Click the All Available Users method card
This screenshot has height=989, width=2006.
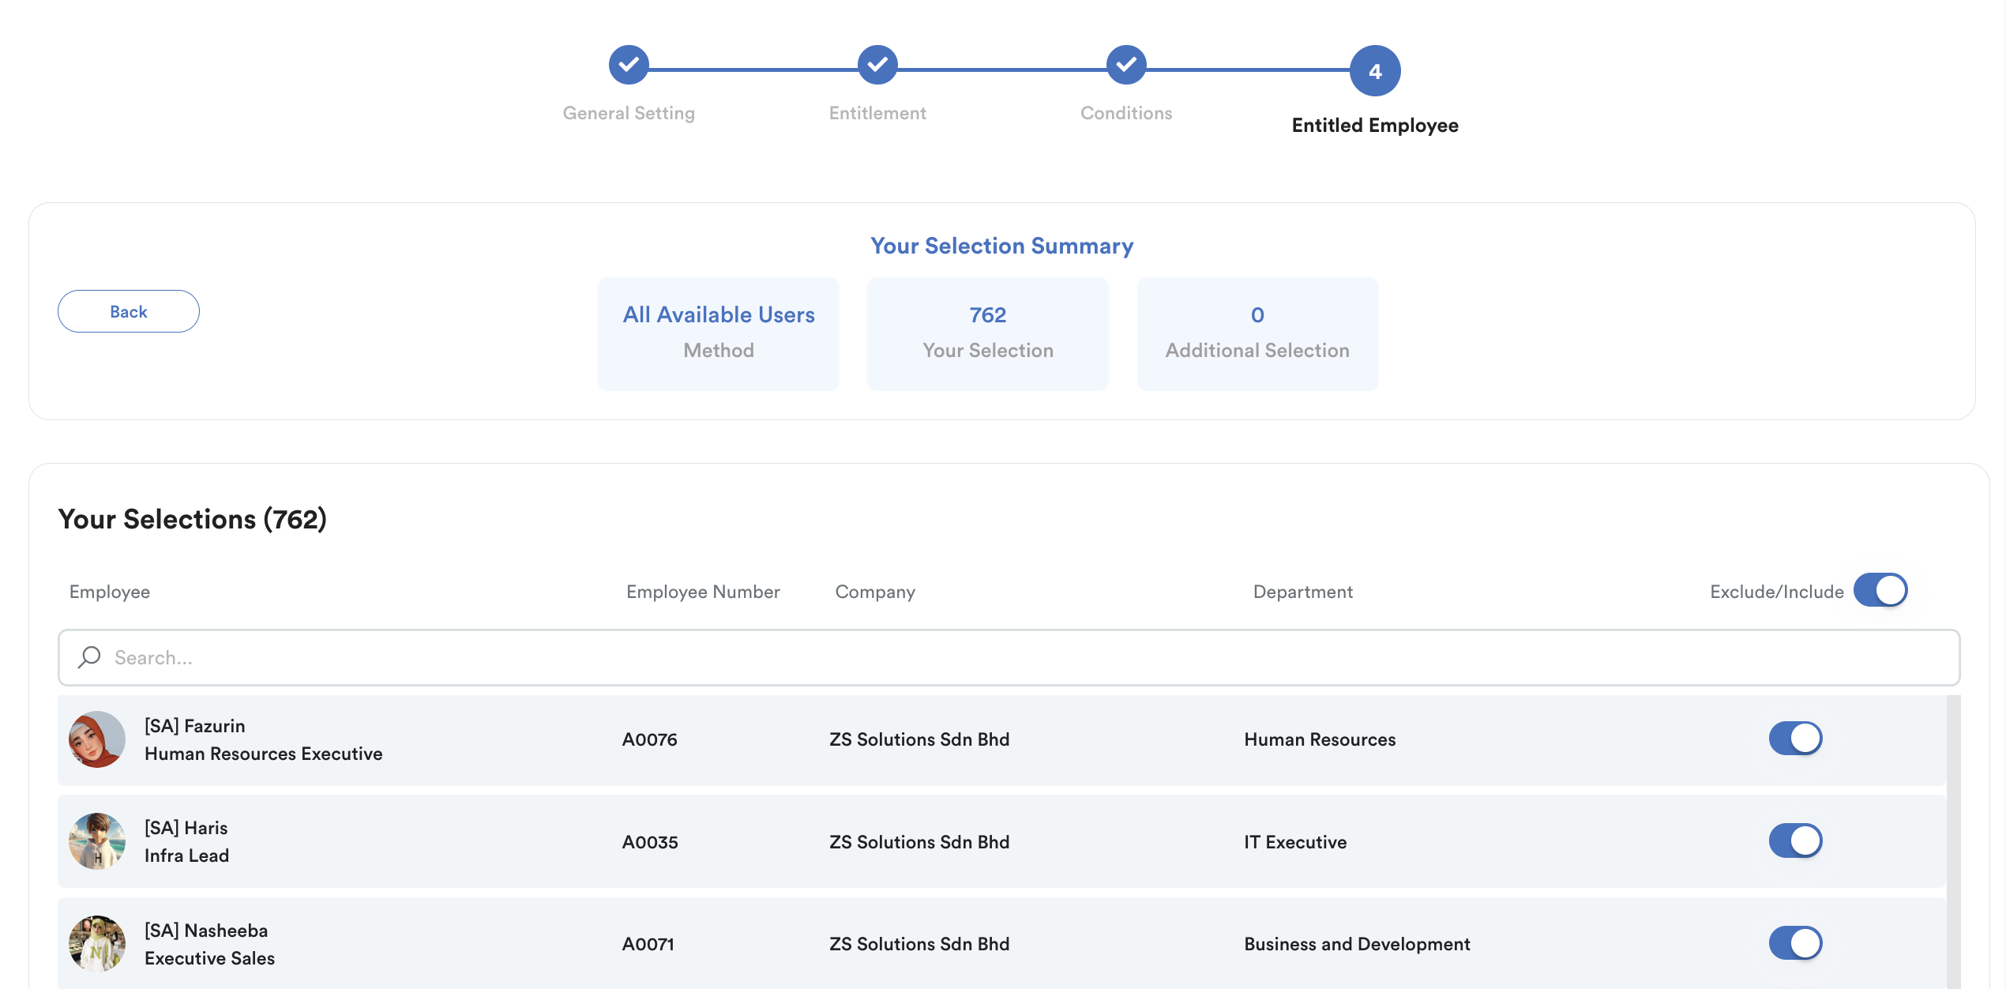718,333
